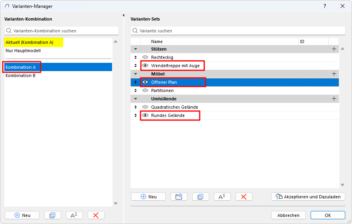Click the Name column header
352x224 pixels.
225,41
